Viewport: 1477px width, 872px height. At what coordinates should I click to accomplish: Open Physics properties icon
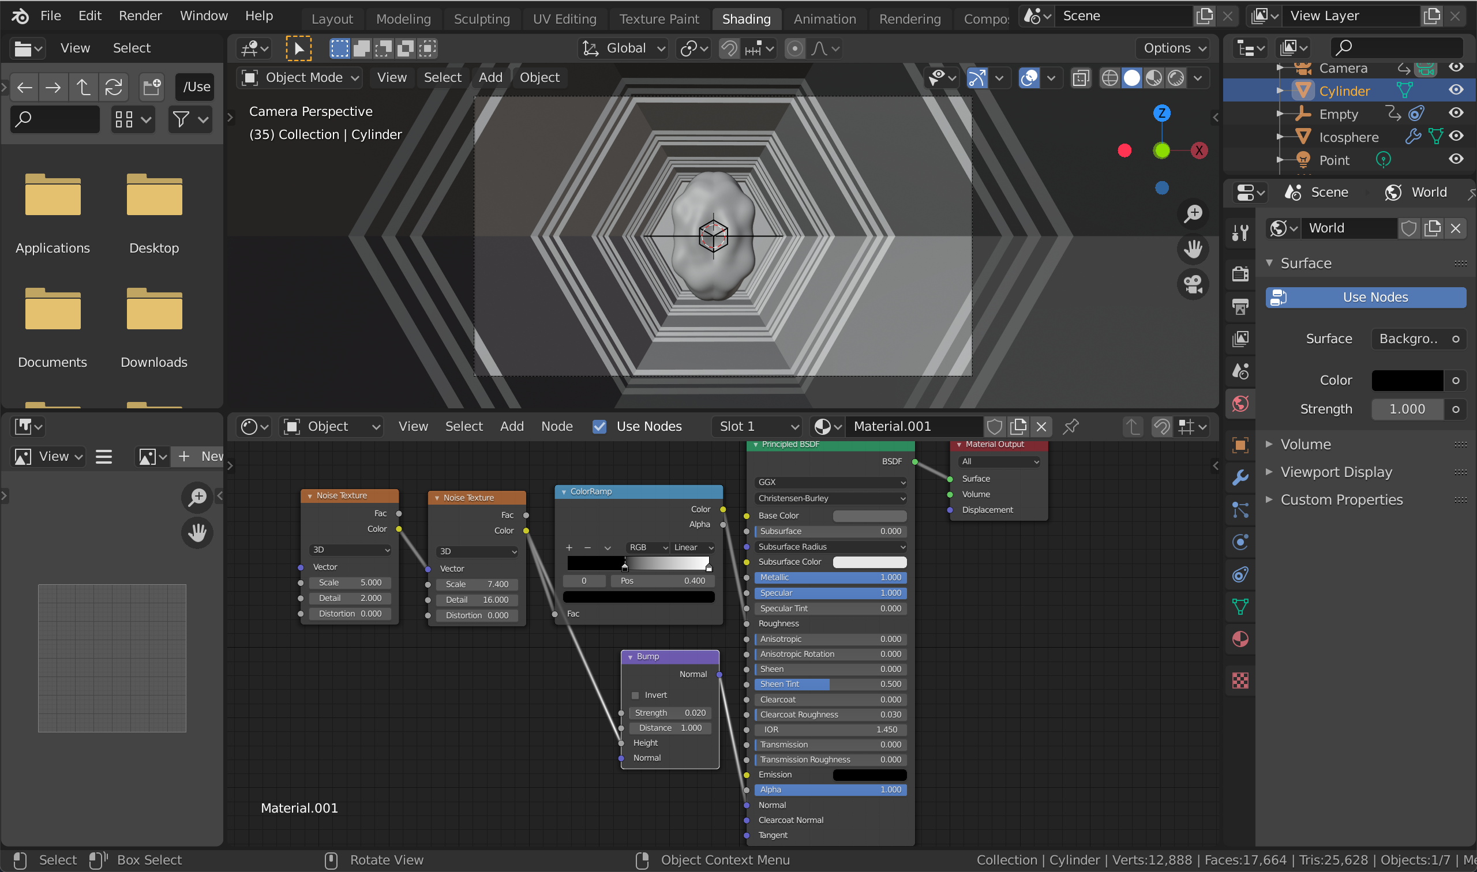click(x=1240, y=542)
